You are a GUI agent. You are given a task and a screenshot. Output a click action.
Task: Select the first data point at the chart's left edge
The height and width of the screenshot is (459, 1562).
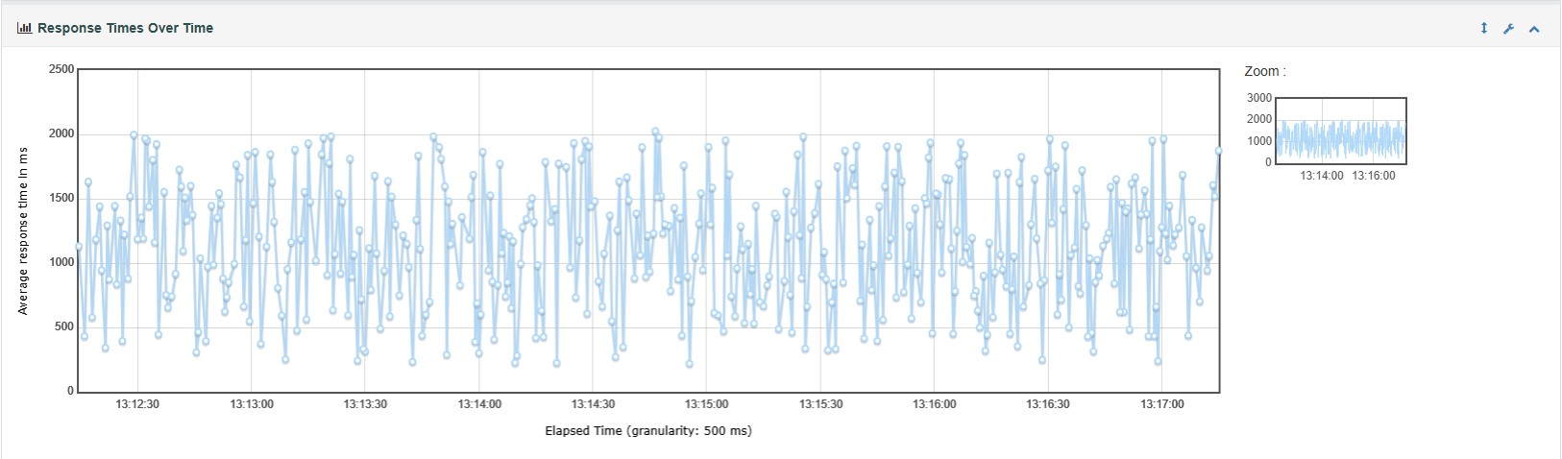coord(79,247)
